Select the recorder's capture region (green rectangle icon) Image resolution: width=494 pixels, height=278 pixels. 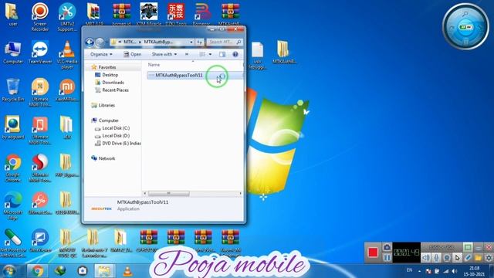(468, 247)
